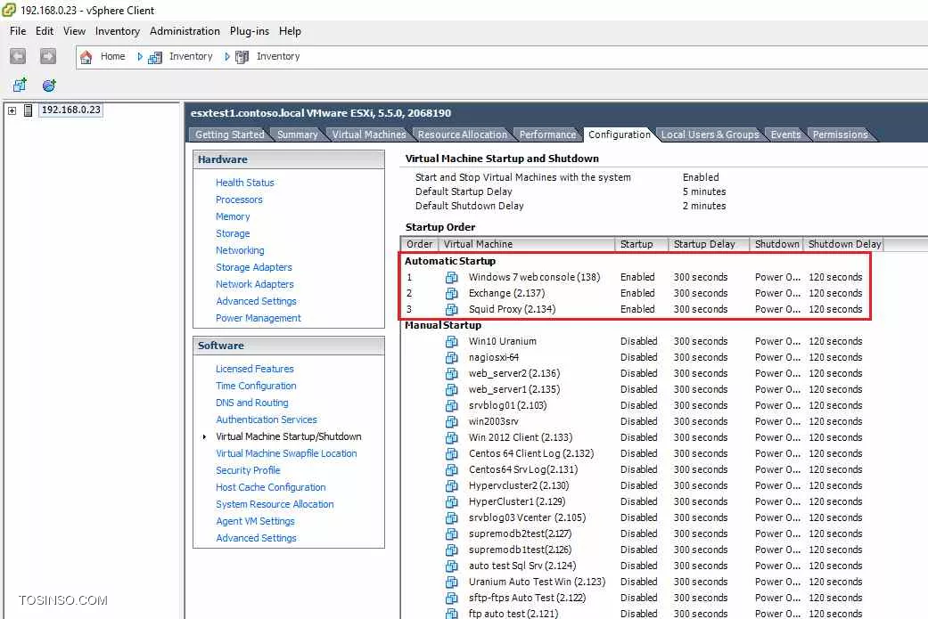Open the View menu
The image size is (928, 619).
point(74,31)
